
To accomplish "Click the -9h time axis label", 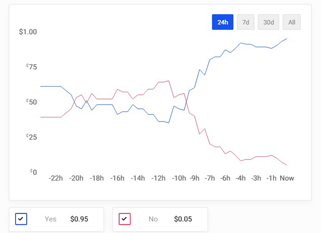I will pyautogui.click(x=194, y=178).
